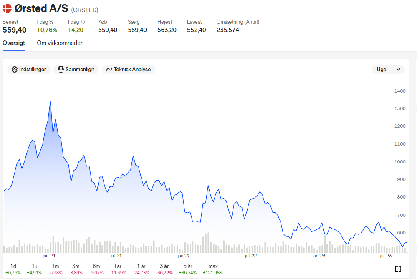Click the Lavest value 552,40
This screenshot has width=417, height=279.
(x=196, y=30)
